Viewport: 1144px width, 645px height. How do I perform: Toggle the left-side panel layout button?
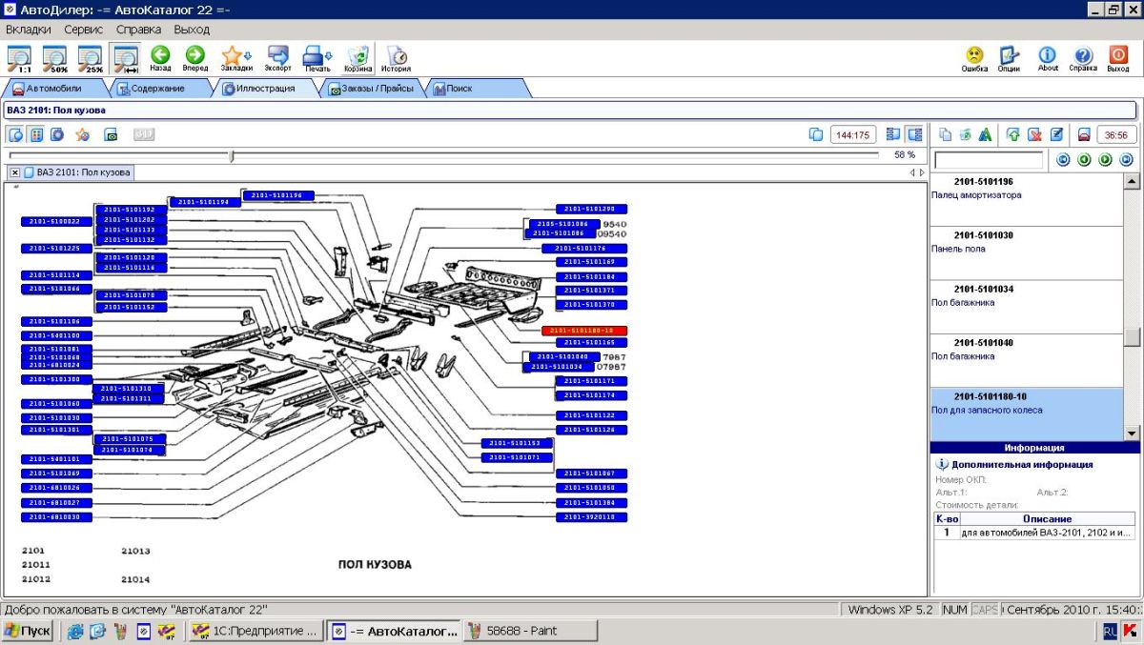pos(893,134)
